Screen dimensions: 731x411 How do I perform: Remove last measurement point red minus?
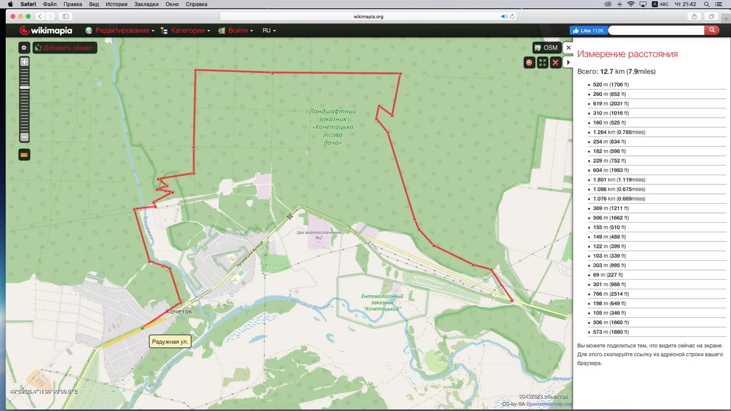pos(529,62)
